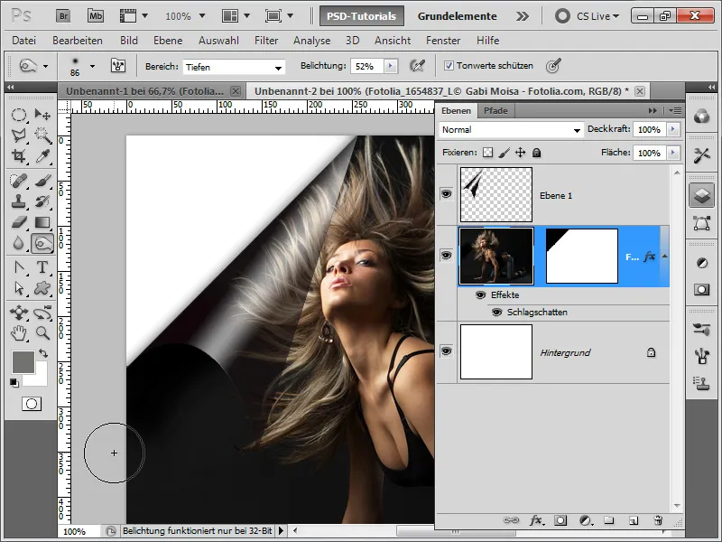Image resolution: width=722 pixels, height=542 pixels.
Task: Open the brush preset picker arrow
Action: click(x=93, y=66)
